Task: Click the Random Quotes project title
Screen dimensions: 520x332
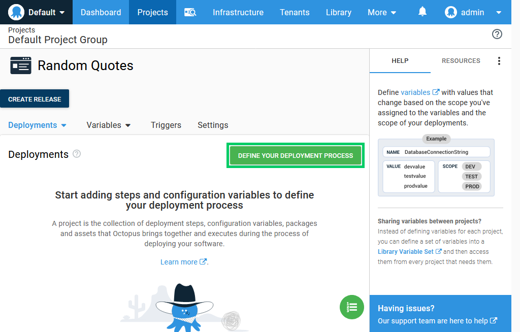Action: (85, 65)
